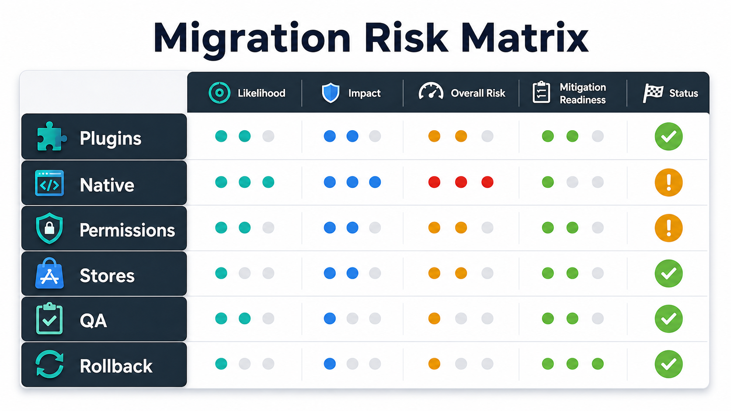This screenshot has height=411, width=731.
Task: Click the Rollback green checkmark status
Action: pos(668,364)
